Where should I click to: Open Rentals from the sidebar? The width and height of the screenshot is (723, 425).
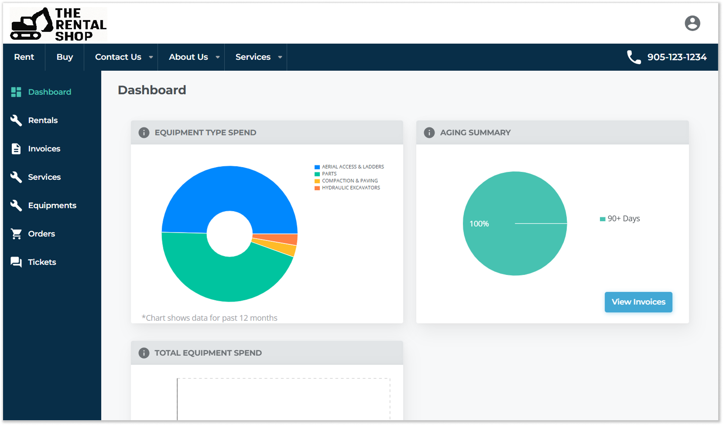click(43, 120)
